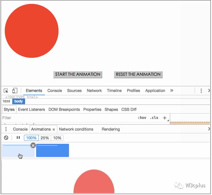Open the DevTools three-dot customize menu
Screen dimensions: 212x195
[201, 91]
